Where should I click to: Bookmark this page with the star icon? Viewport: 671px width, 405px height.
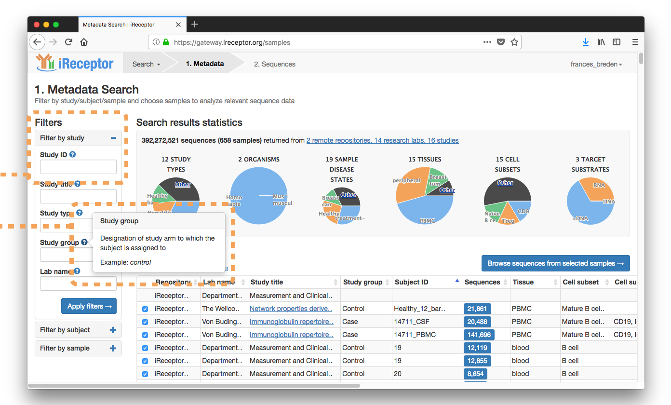(514, 42)
